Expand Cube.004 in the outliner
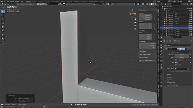193x108 pixels. click(165, 19)
